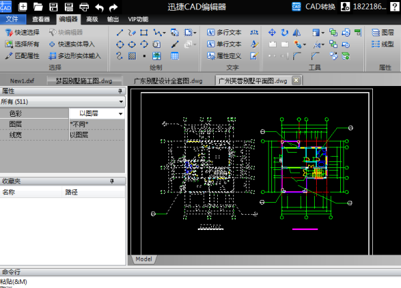Select the arc drawing tool

click(144, 45)
